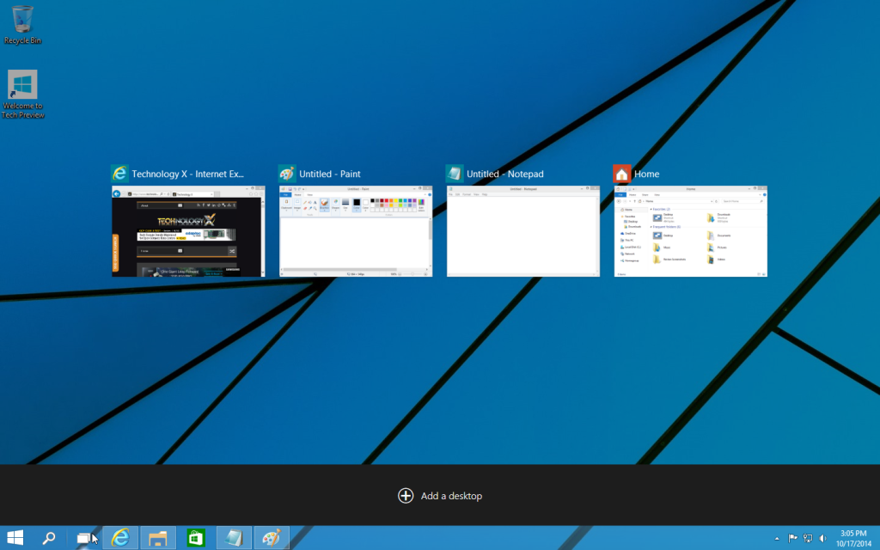Open the Action Center flag icon
Screen dimensions: 880x550
792,539
